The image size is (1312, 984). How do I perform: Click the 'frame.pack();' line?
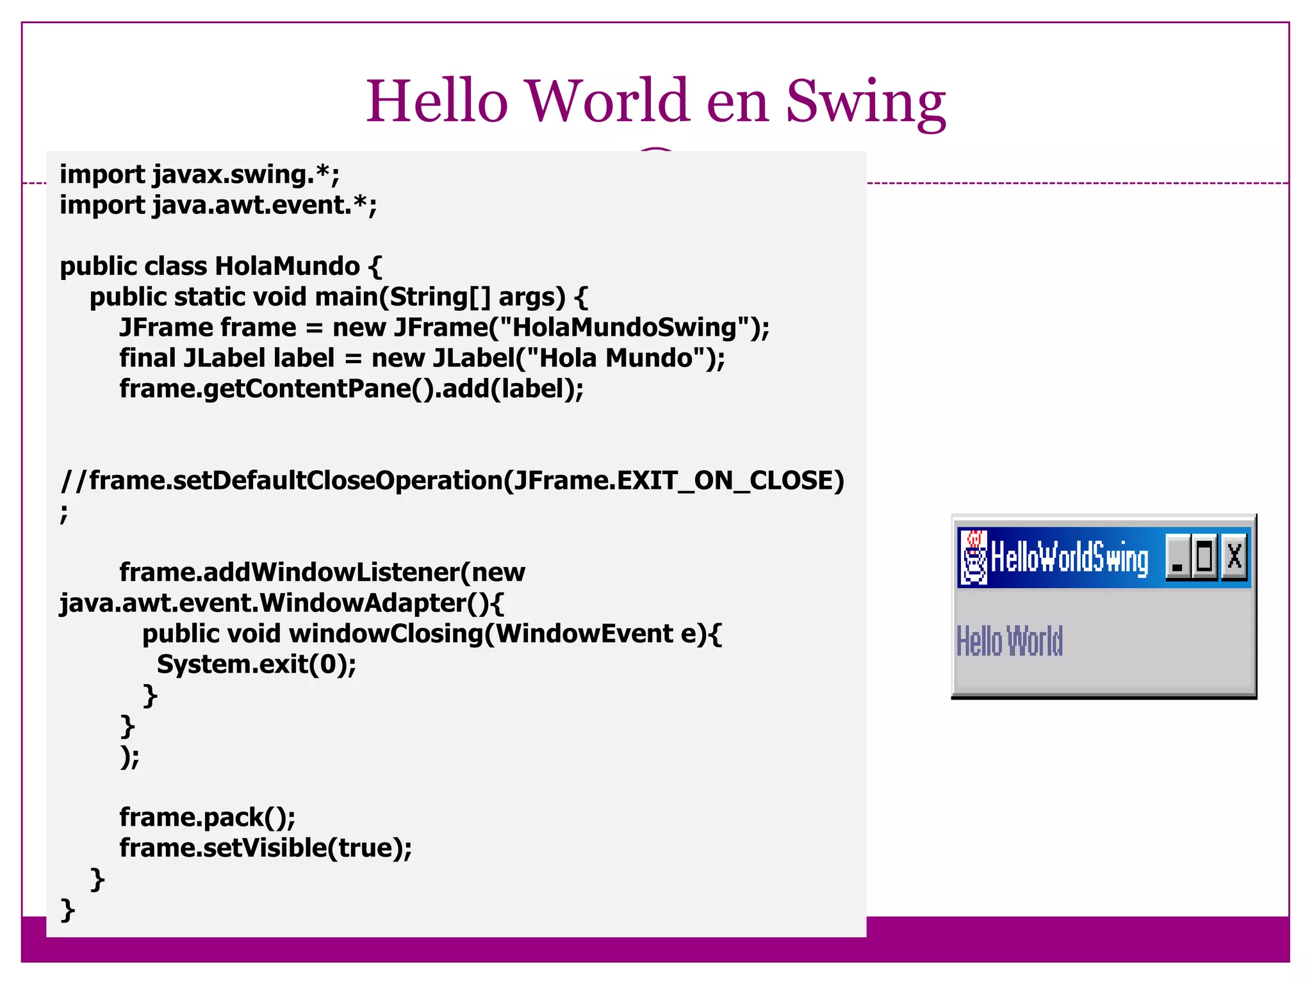click(x=208, y=817)
